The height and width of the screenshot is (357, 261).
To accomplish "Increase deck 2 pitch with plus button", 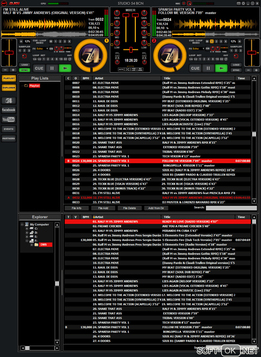I will (x=256, y=70).
